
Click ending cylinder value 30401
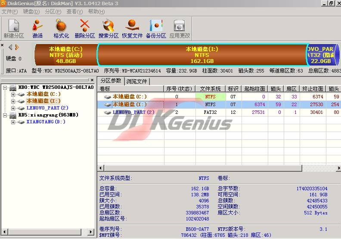click(316, 112)
